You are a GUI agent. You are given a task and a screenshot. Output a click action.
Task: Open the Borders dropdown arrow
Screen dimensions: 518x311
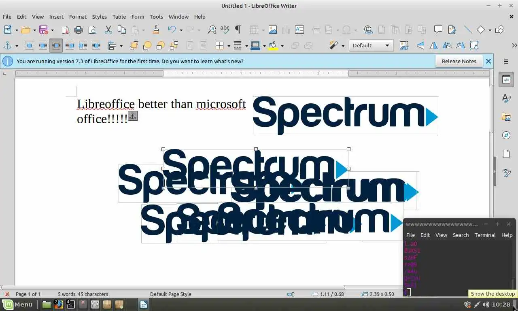pos(229,46)
